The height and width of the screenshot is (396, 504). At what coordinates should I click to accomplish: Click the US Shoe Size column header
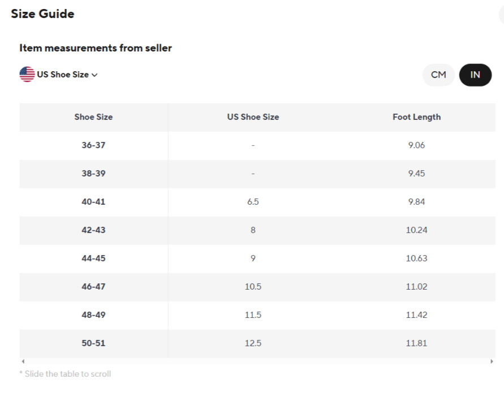253,117
